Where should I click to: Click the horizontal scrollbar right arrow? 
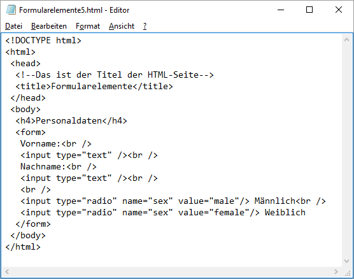pos(336,271)
